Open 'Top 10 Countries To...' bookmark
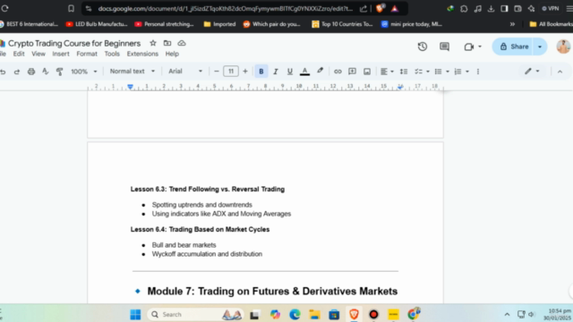This screenshot has width=573, height=322. point(342,24)
